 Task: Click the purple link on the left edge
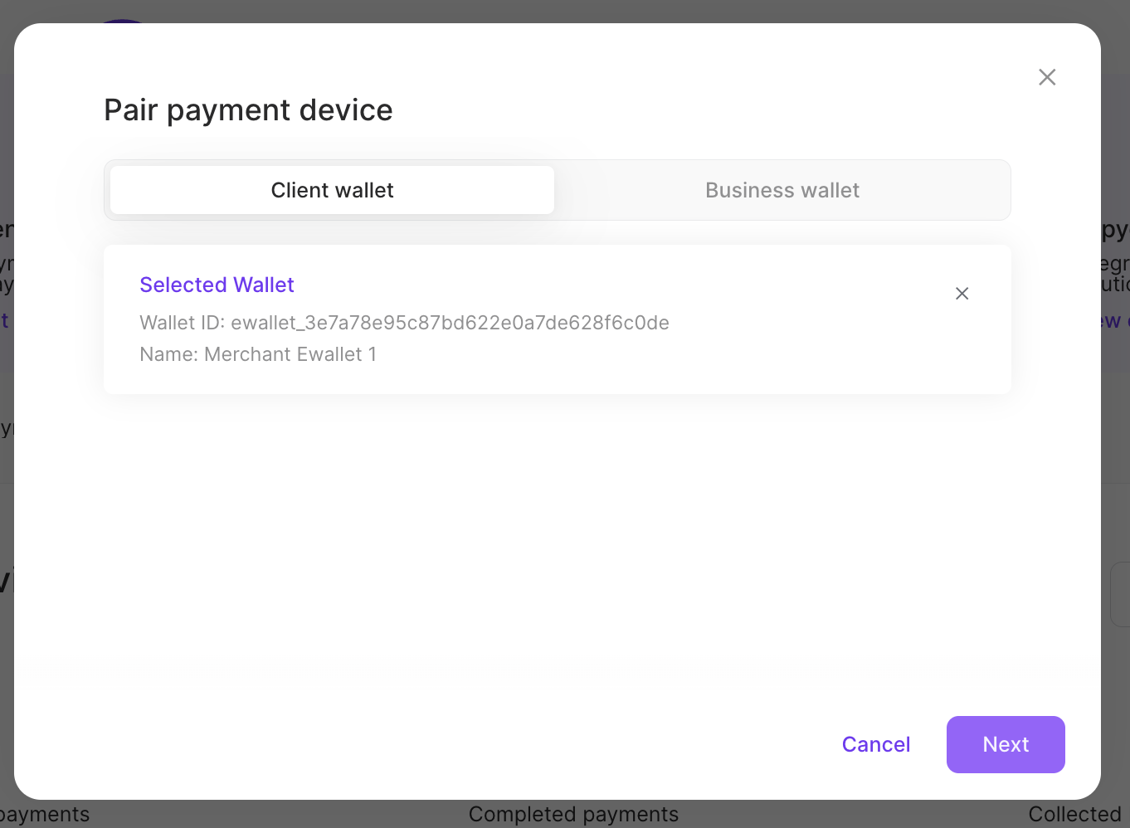6,320
